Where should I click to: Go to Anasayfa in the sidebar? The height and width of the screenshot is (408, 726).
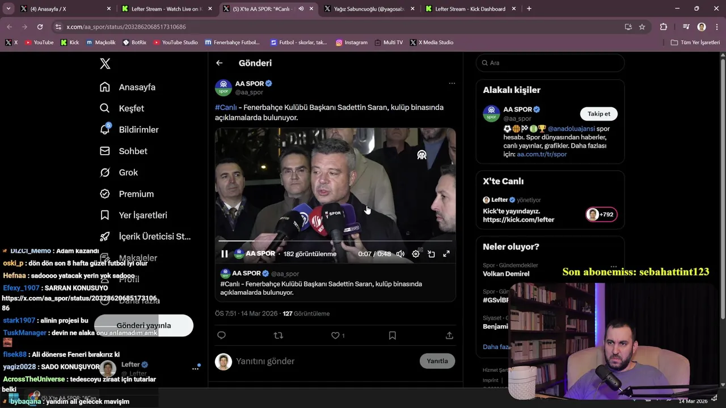point(128,87)
